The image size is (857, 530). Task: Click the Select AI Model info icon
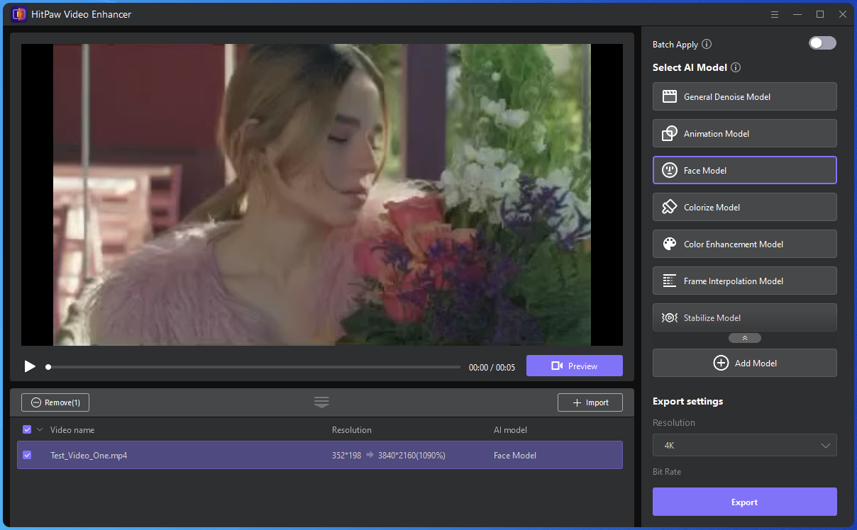pos(736,67)
